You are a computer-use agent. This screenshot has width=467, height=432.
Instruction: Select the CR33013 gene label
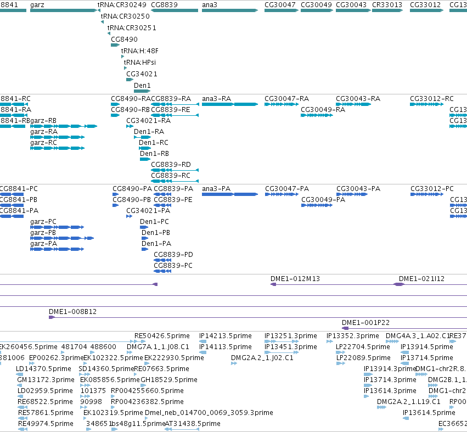point(387,5)
